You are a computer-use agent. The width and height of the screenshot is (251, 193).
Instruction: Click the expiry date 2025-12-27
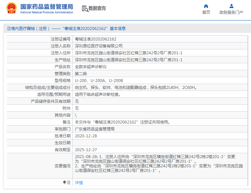point(86,150)
